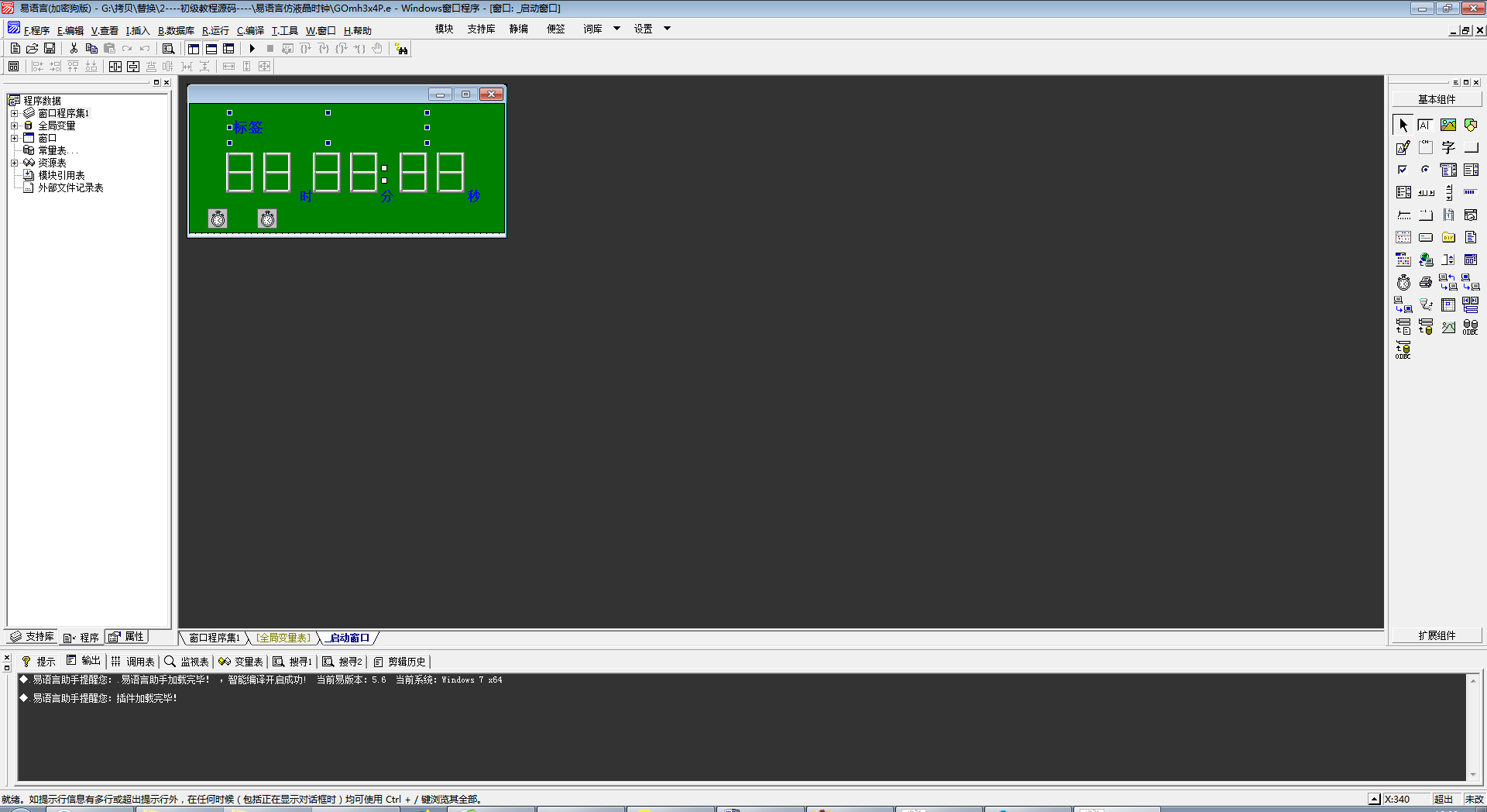Select the progress bar component
Screen dimensions: 1487x812
coord(1471,192)
